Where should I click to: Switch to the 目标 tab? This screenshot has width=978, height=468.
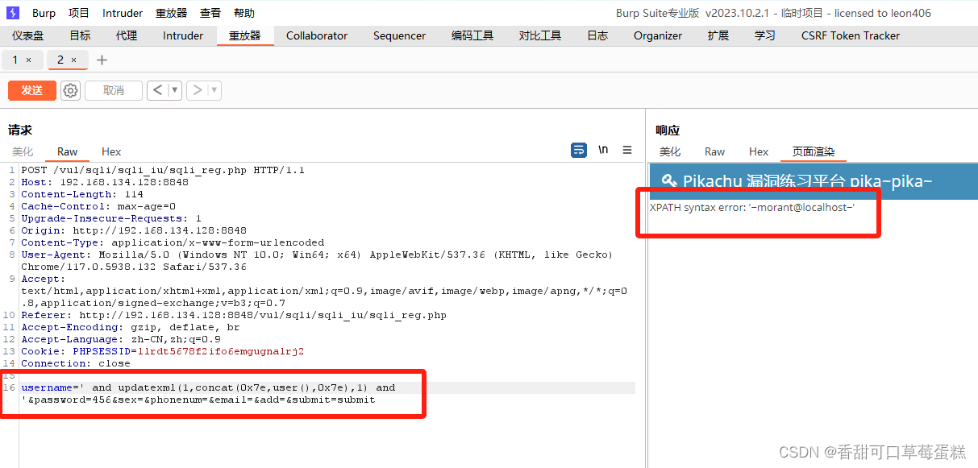tap(80, 35)
